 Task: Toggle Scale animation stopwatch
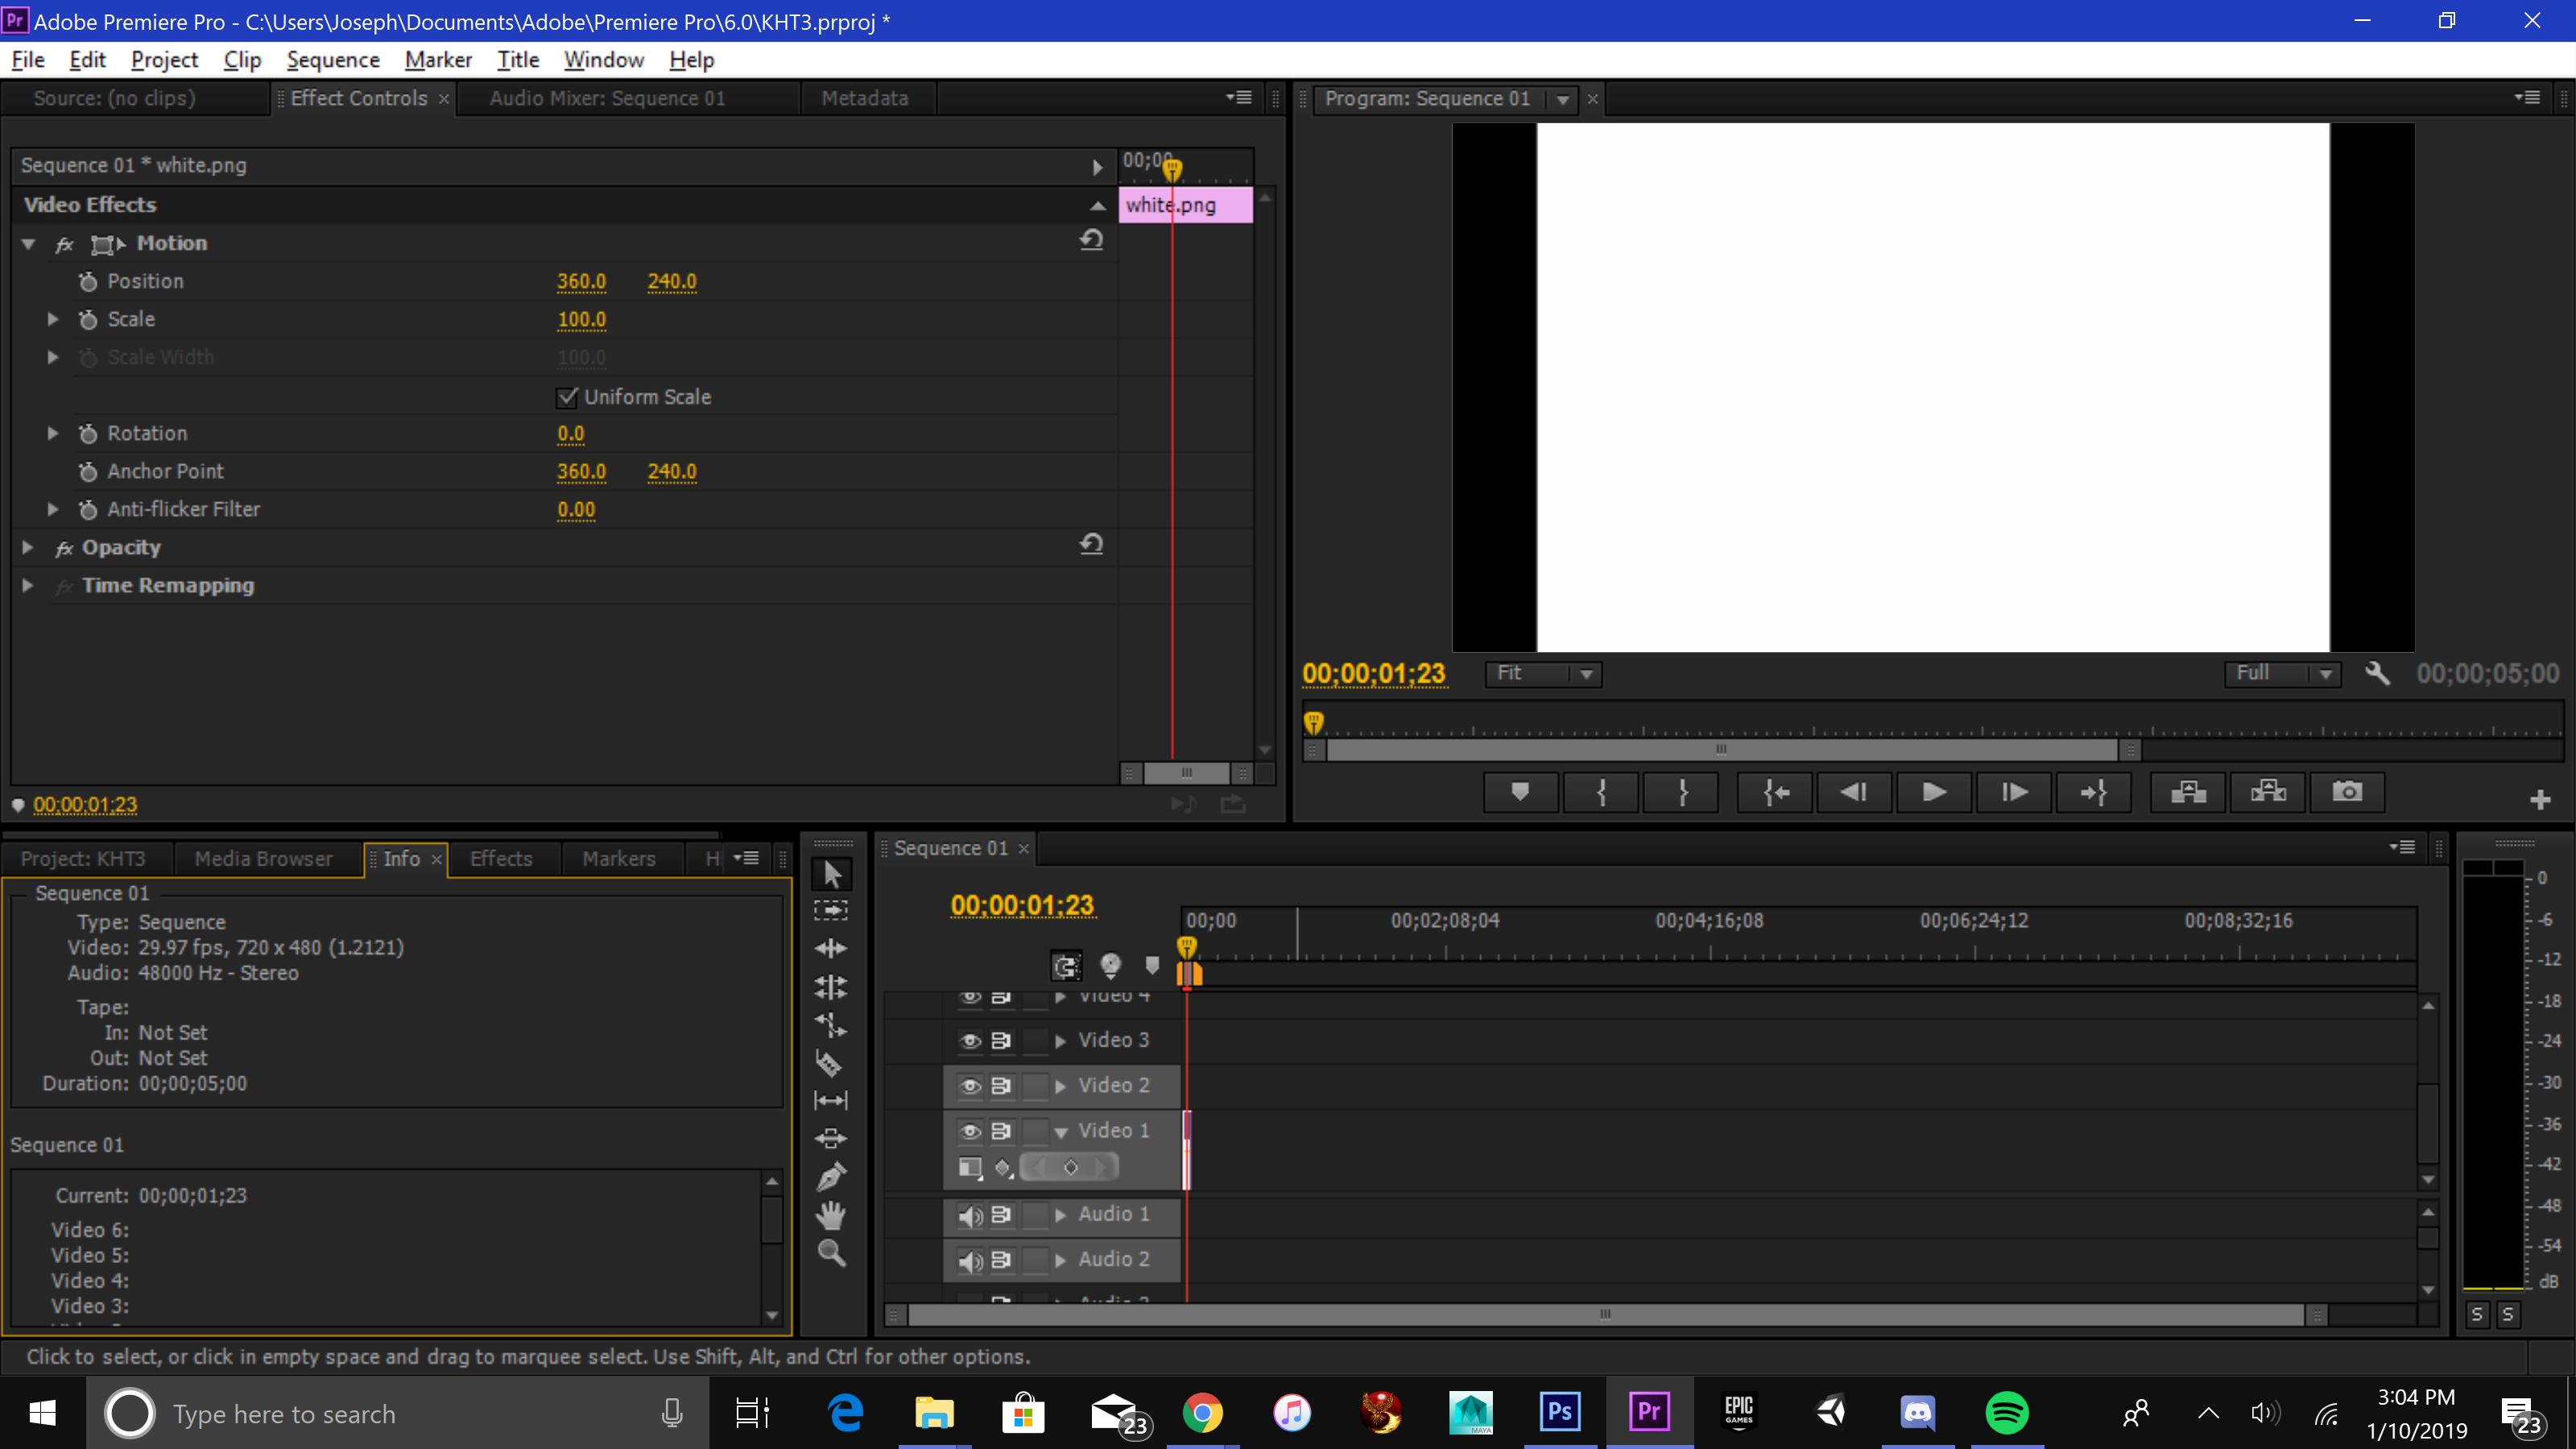[88, 319]
